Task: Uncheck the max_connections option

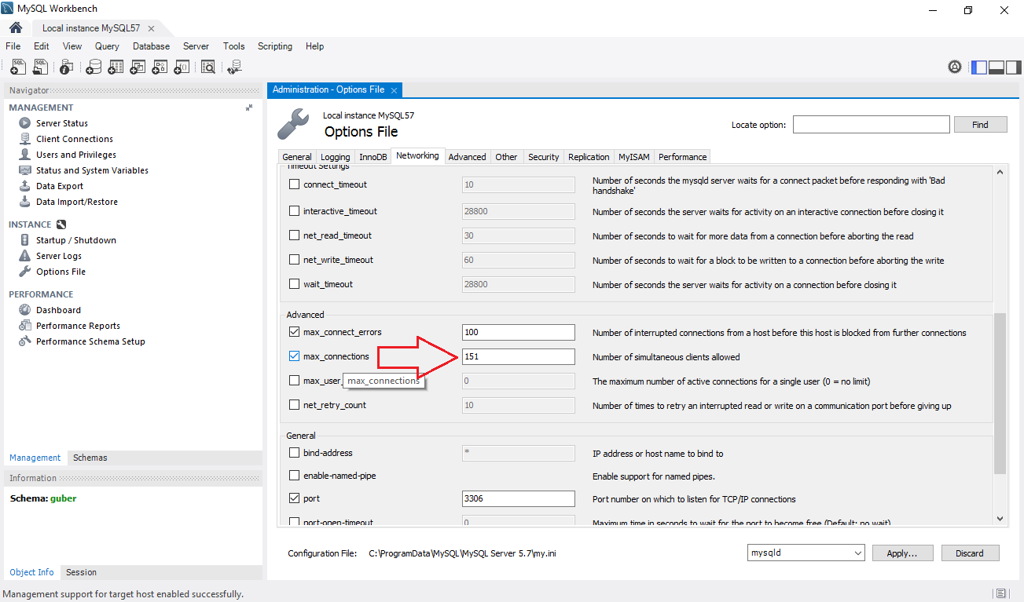Action: (x=295, y=356)
